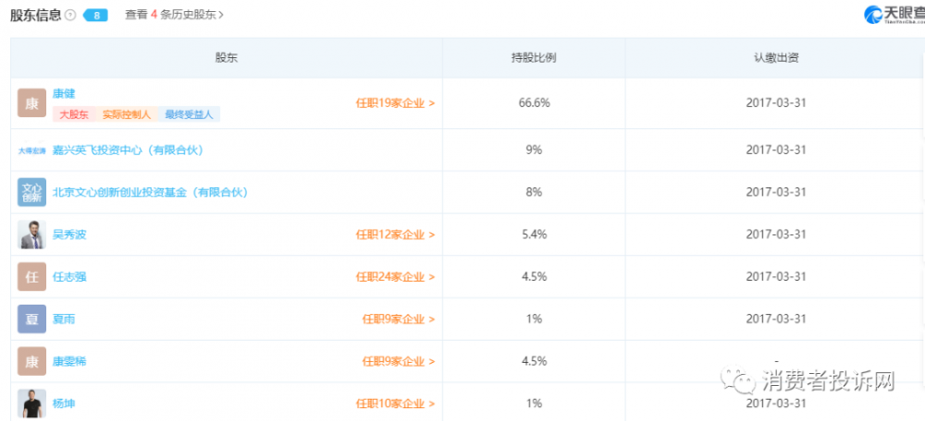Click the 文心创新 fund logo icon
925x421 pixels.
[31, 192]
